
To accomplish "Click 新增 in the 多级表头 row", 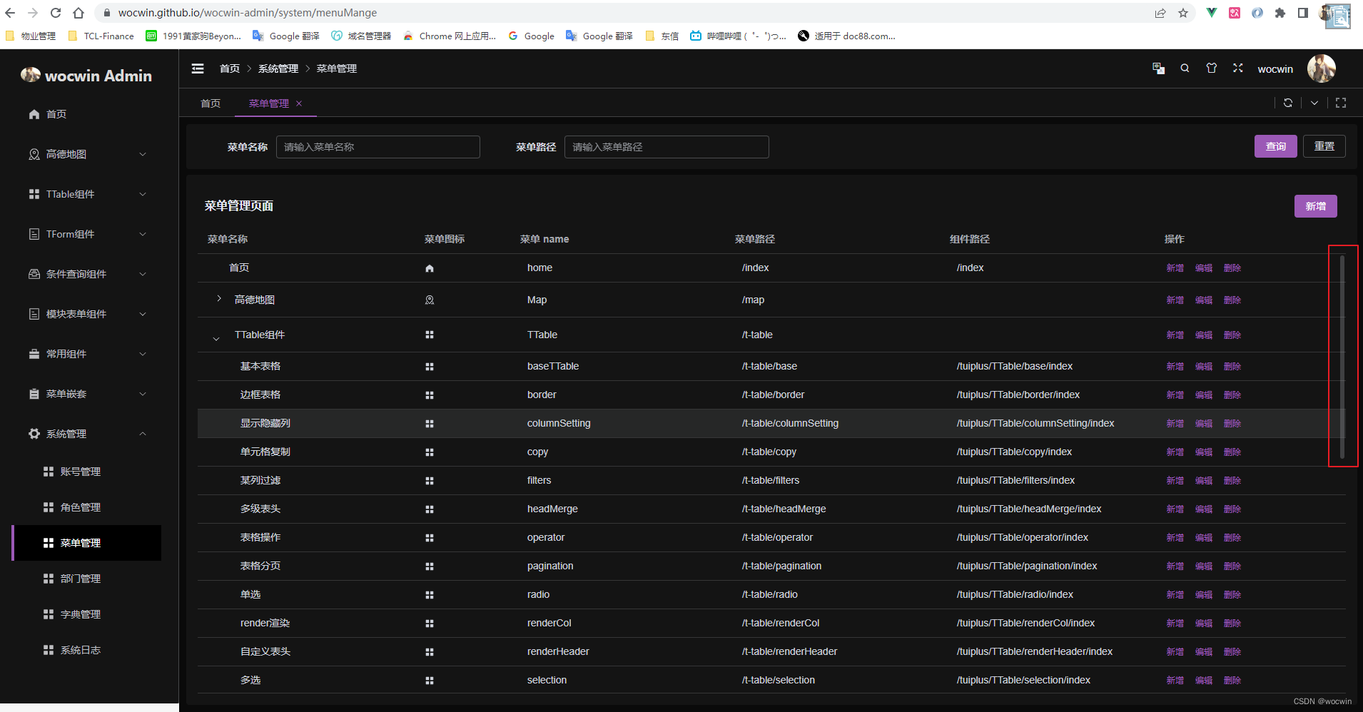I will pos(1175,509).
